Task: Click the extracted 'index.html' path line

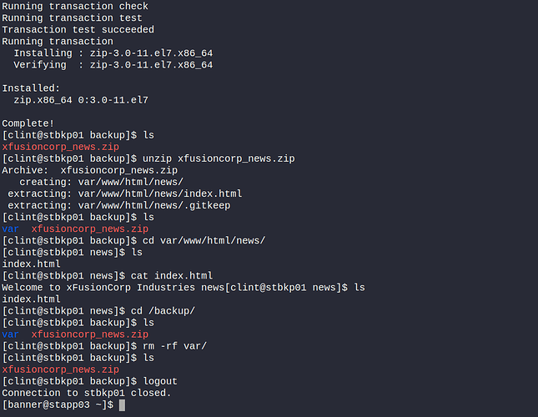Action: pyautogui.click(x=125, y=193)
